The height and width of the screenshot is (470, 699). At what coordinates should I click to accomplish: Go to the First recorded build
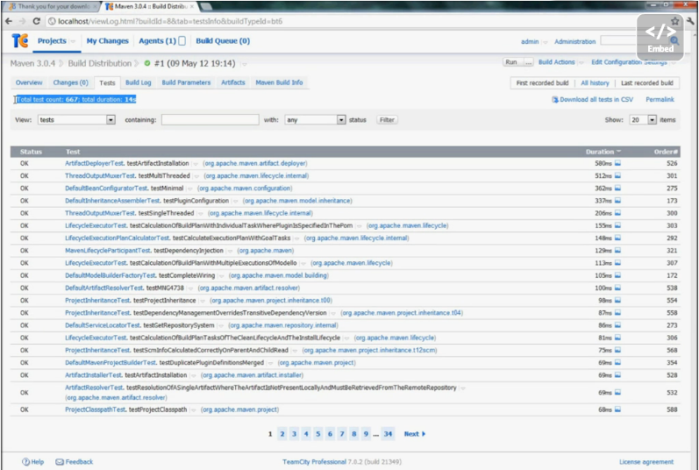point(542,83)
